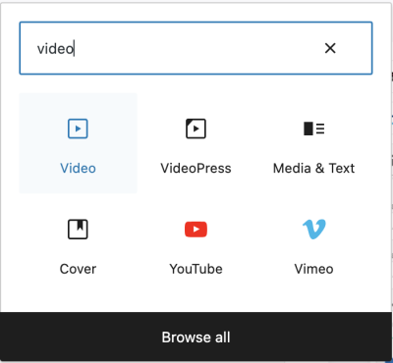This screenshot has height=363, width=393.
Task: Insert the YouTube embed block
Action: [196, 243]
